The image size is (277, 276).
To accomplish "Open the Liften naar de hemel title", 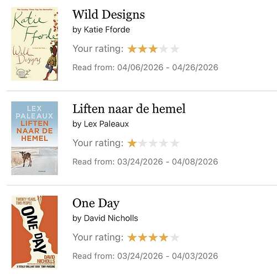I will click(x=129, y=109).
